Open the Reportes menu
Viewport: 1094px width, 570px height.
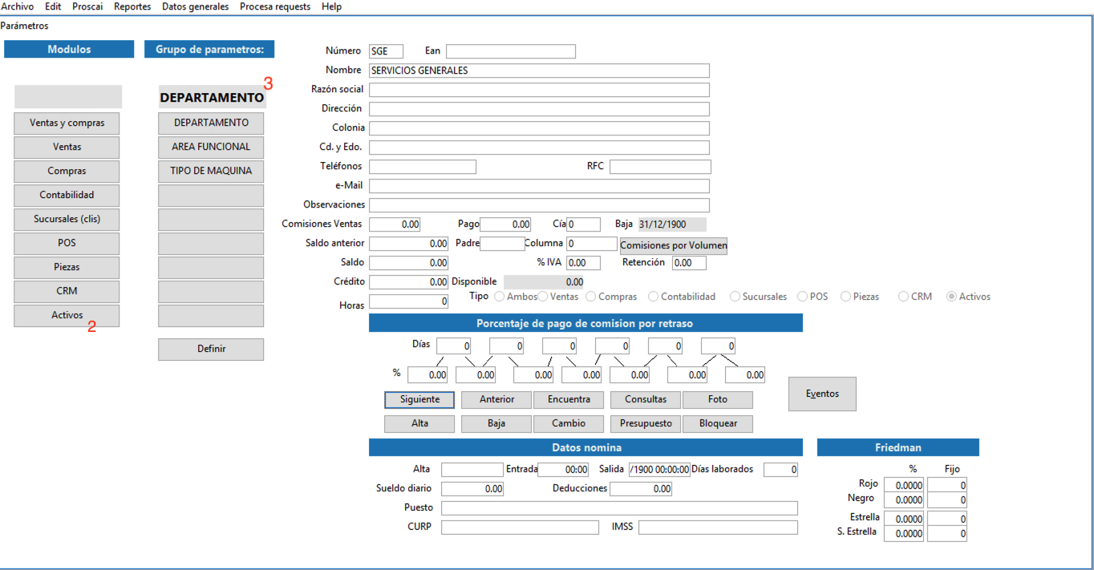pos(132,6)
